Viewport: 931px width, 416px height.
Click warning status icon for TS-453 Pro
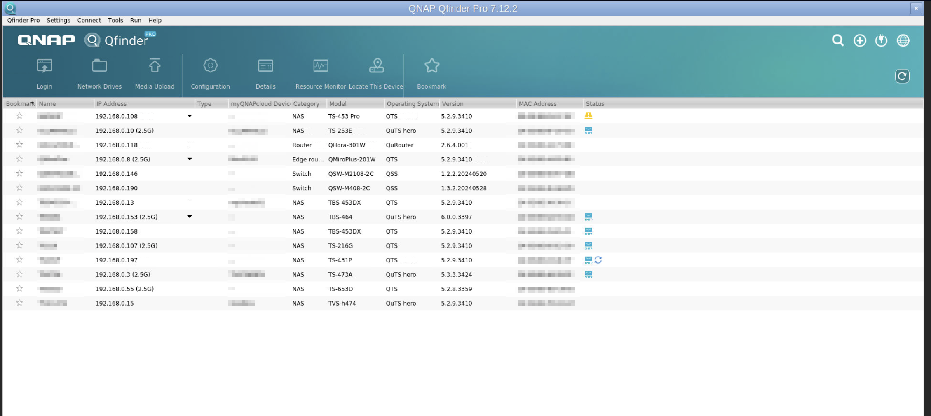589,116
